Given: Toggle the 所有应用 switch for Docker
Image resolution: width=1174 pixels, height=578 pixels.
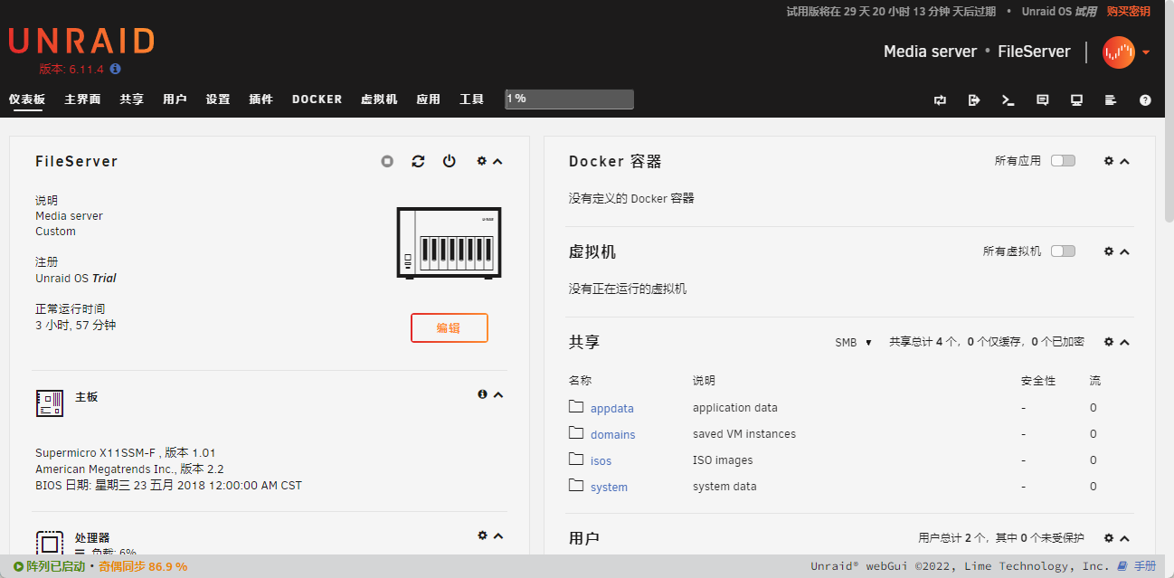Looking at the screenshot, I should 1063,160.
